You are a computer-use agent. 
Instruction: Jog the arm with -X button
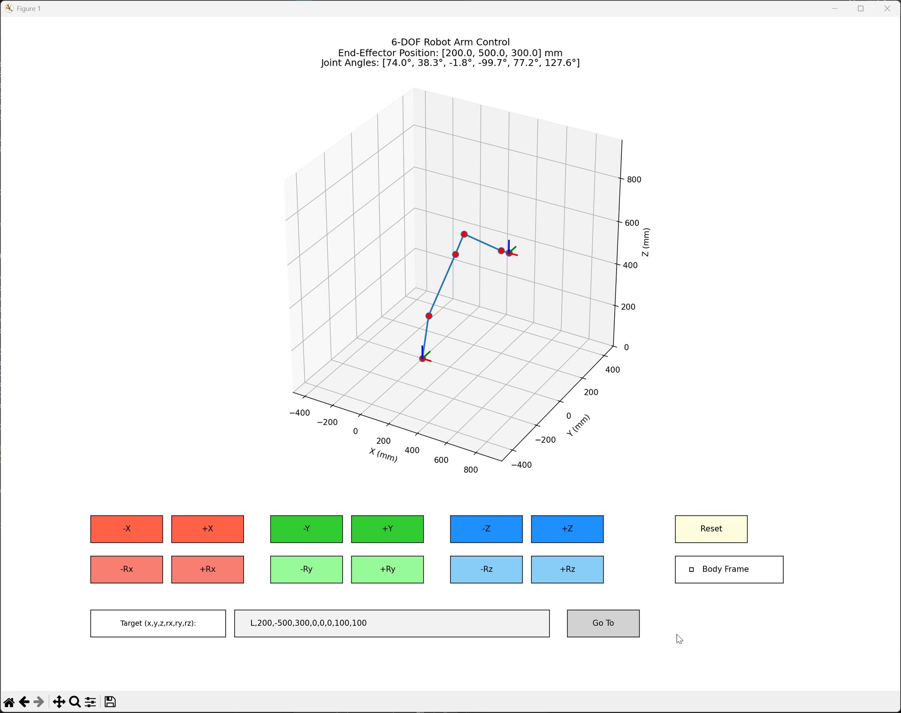[127, 529]
